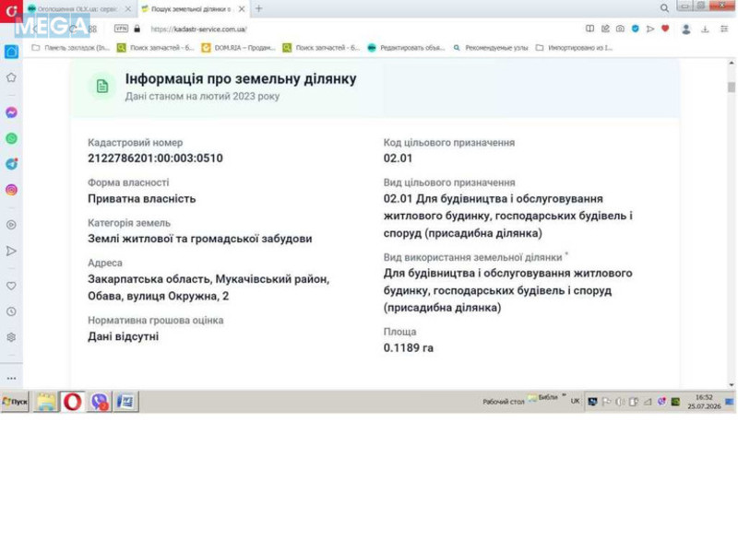The height and width of the screenshot is (551, 738).
Task: Click the tab search magnifier icon
Action: click(x=664, y=8)
